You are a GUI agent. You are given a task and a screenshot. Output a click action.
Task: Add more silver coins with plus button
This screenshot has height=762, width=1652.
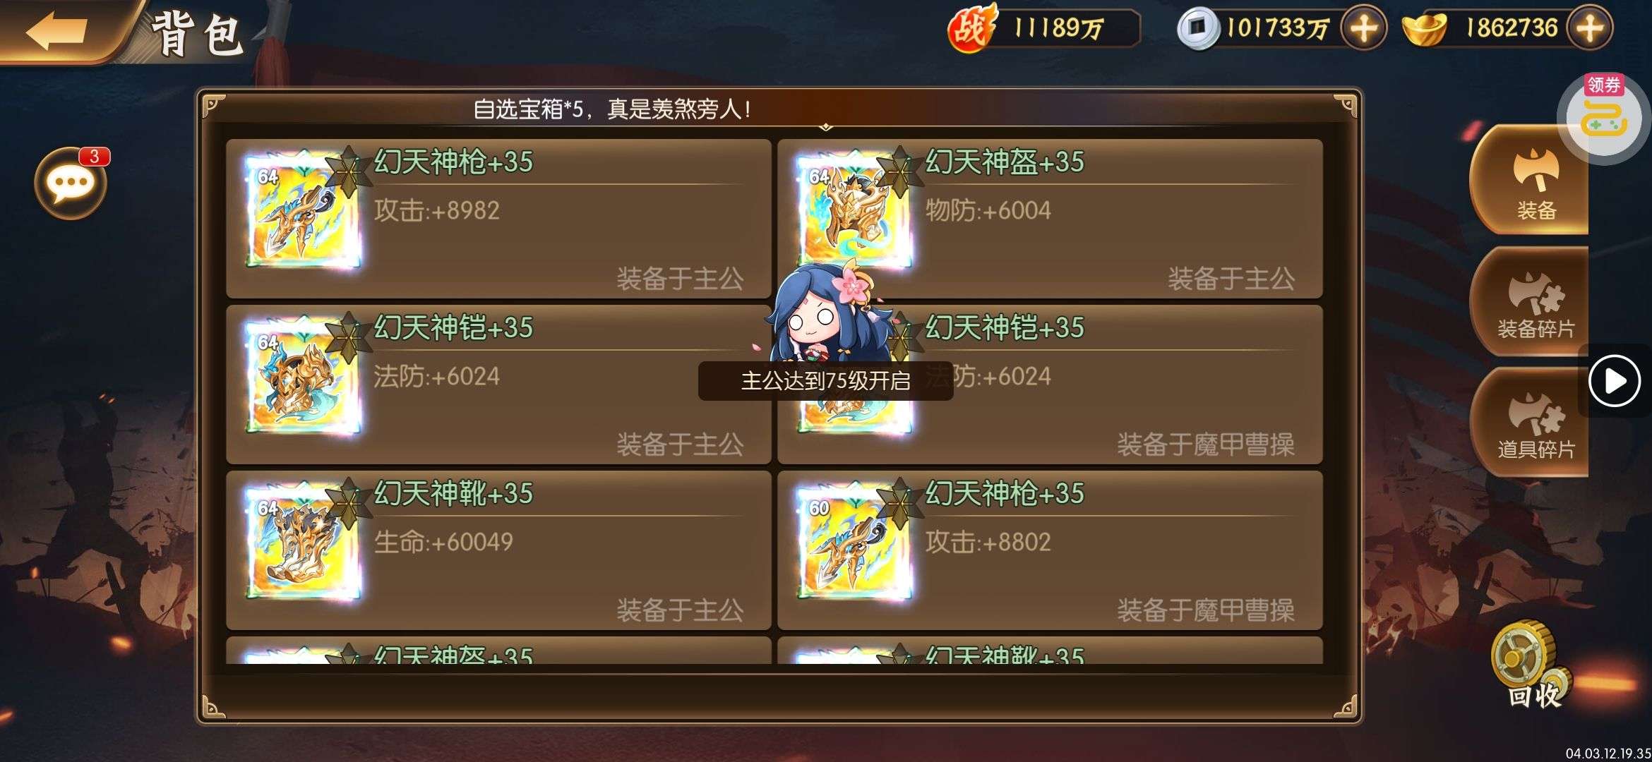click(1363, 28)
